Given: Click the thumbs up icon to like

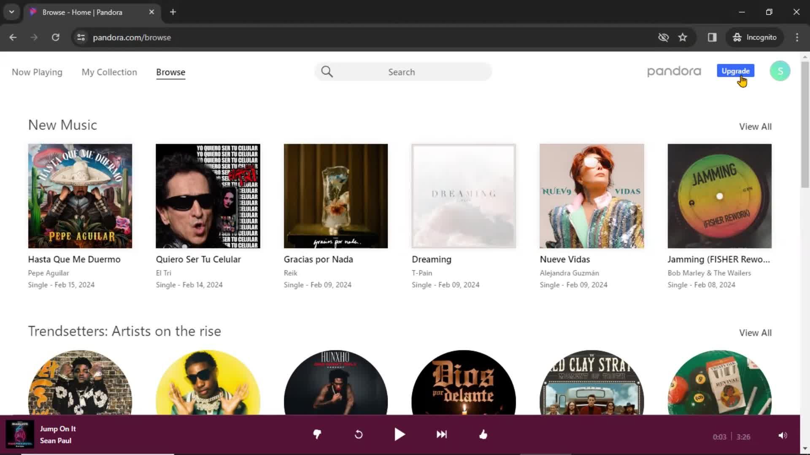Looking at the screenshot, I should coord(483,434).
